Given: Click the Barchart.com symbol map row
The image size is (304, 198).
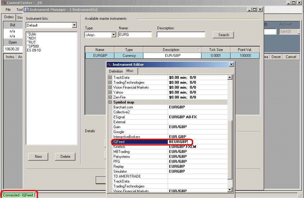Looking at the screenshot, I should pos(170,107).
